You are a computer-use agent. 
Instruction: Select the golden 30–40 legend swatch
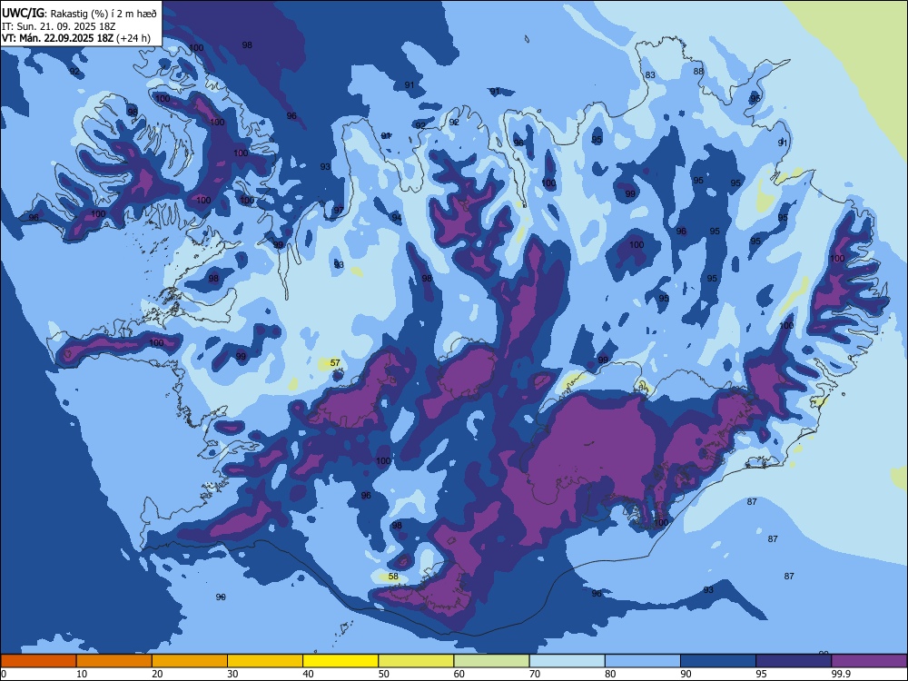[x=265, y=661]
